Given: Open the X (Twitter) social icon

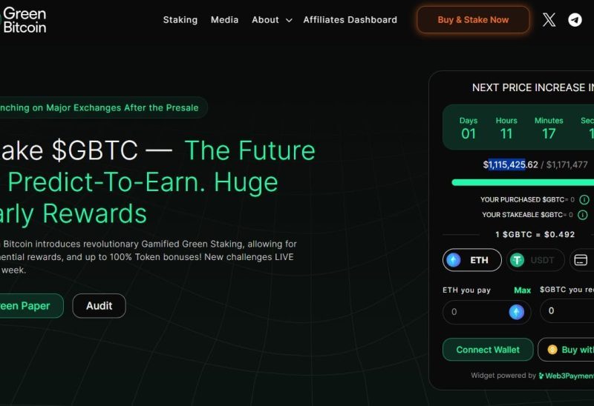Looking at the screenshot, I should [x=549, y=20].
